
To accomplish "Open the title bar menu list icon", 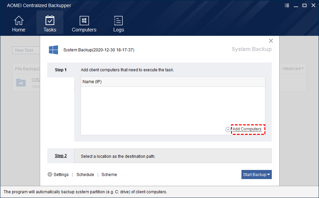I will pyautogui.click(x=287, y=5).
